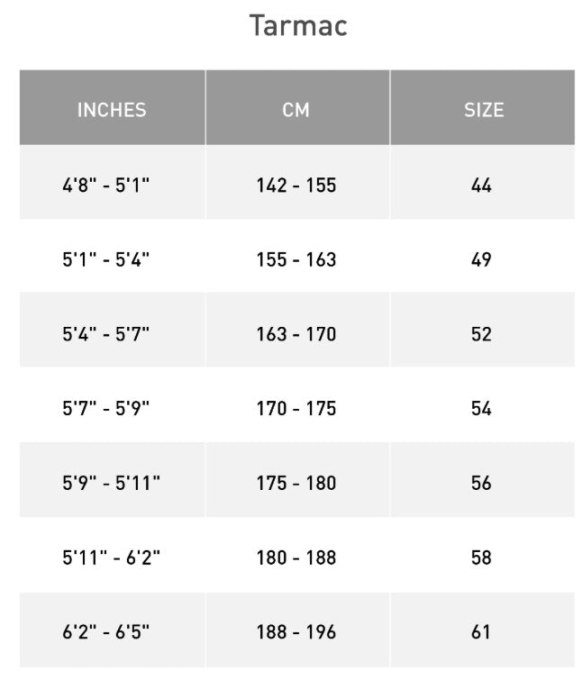Select the SIZE column header
The width and height of the screenshot is (582, 680).
coord(483,110)
